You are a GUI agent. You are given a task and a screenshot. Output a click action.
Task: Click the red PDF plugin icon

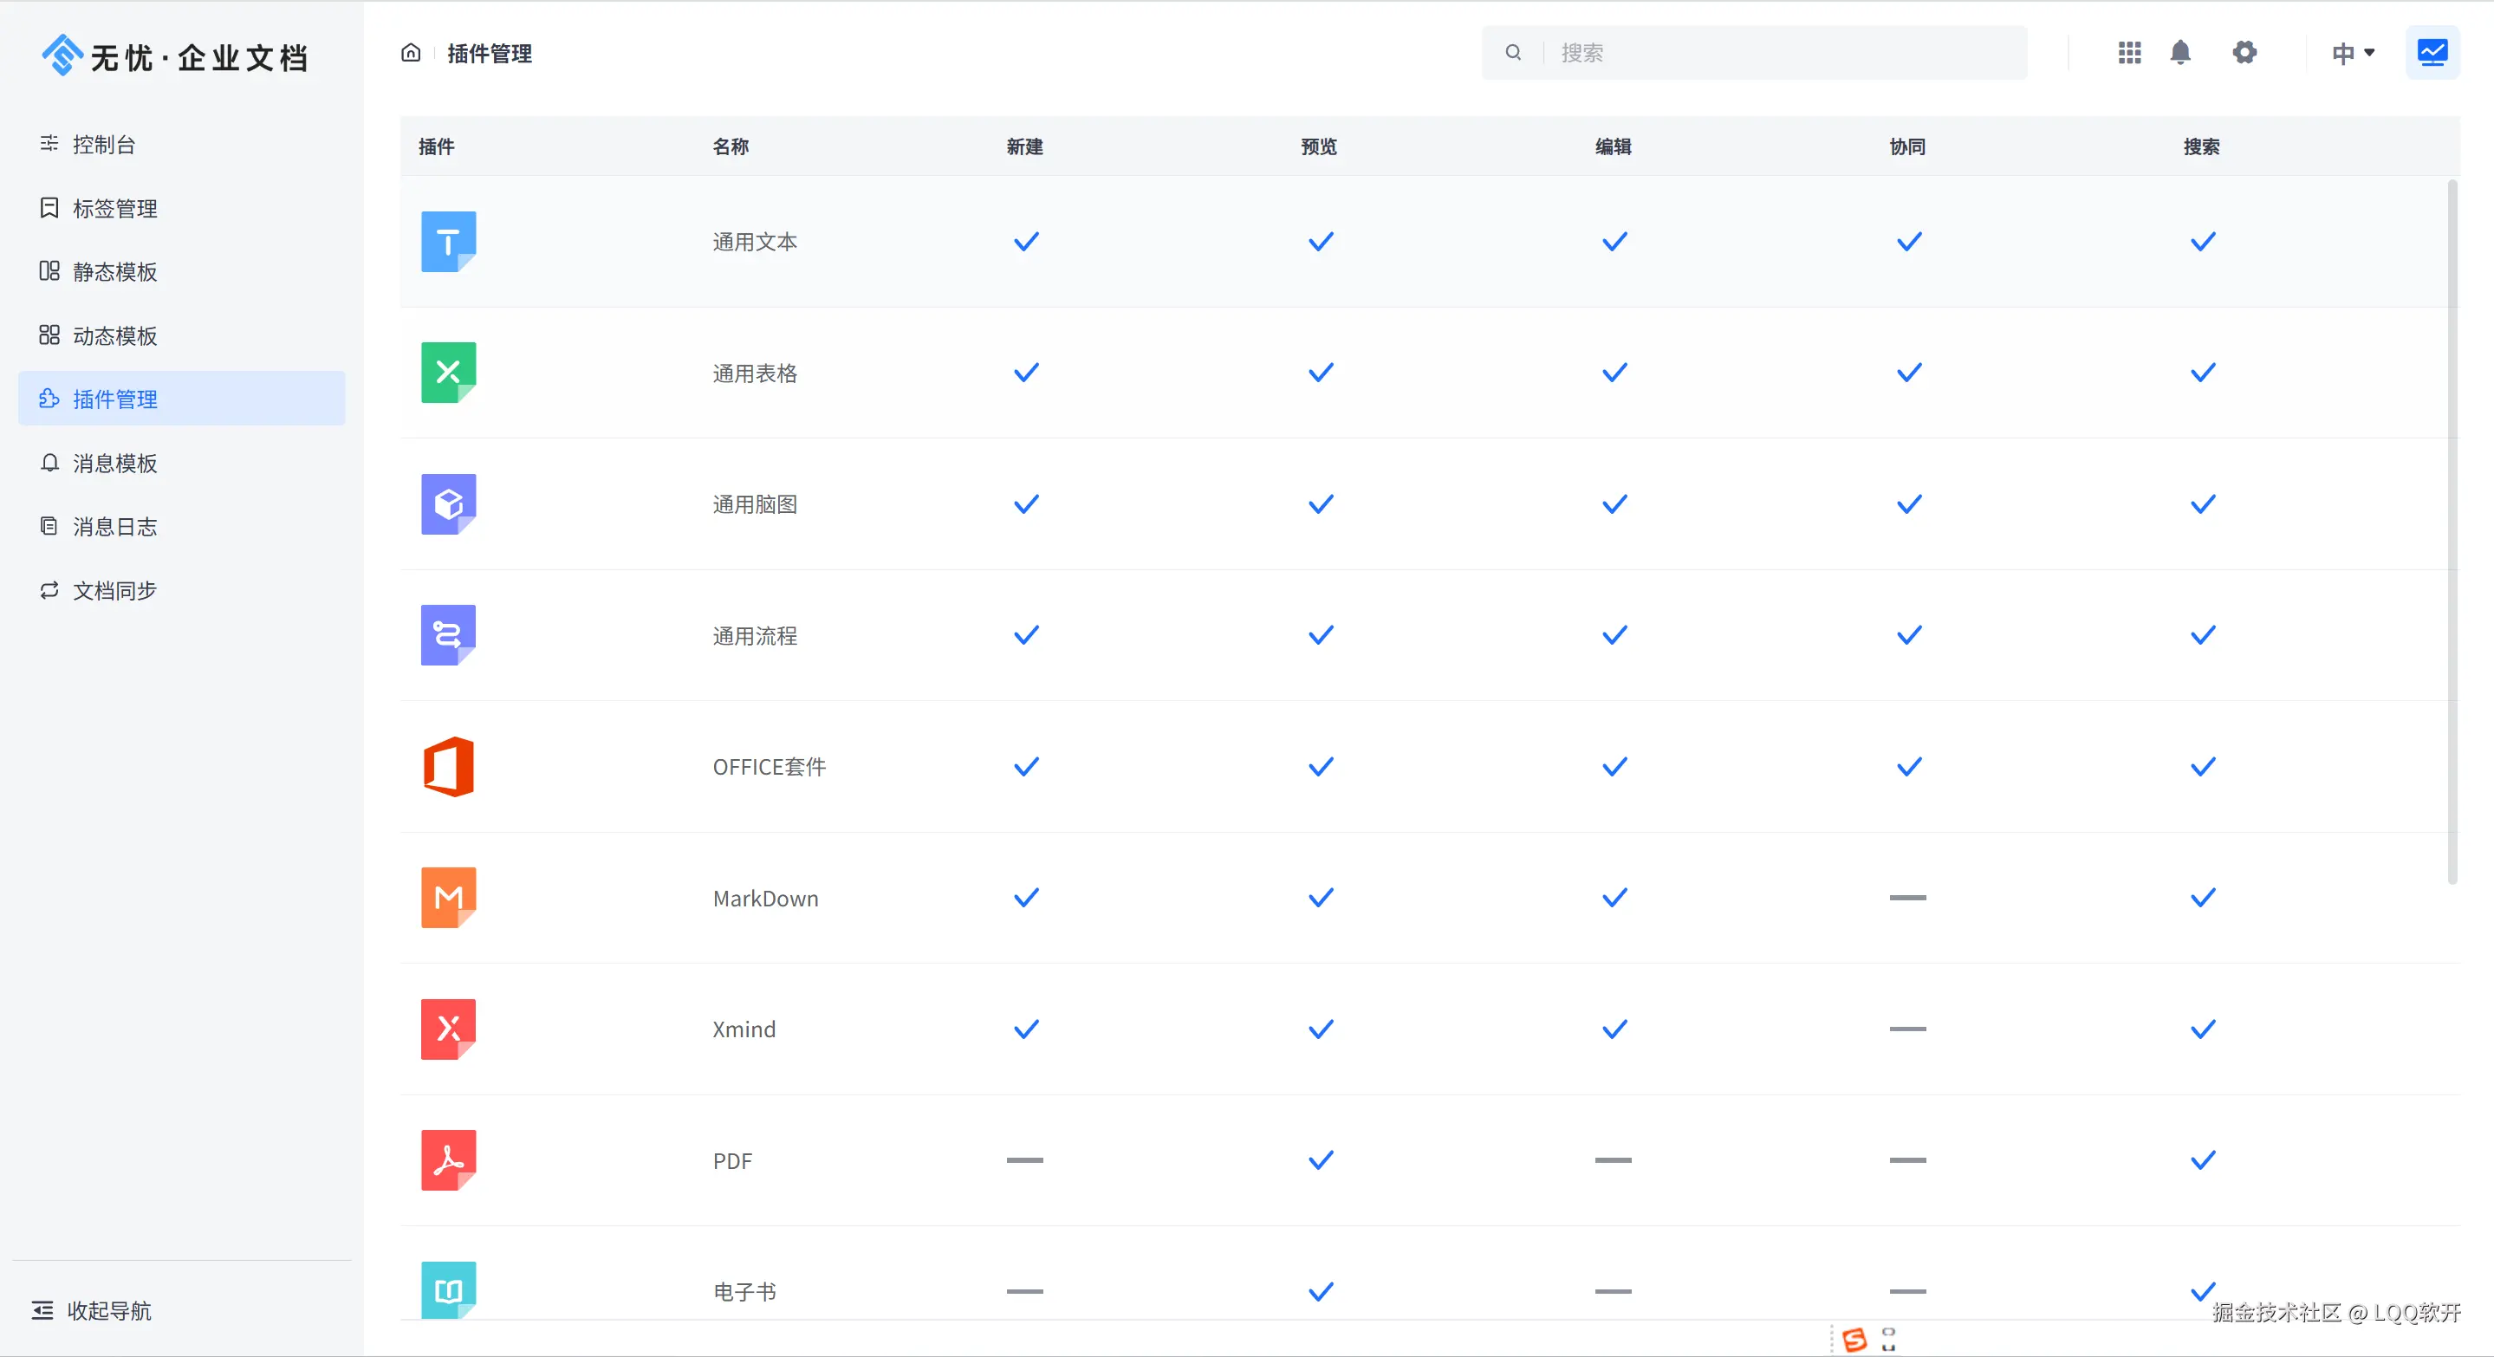pos(448,1159)
